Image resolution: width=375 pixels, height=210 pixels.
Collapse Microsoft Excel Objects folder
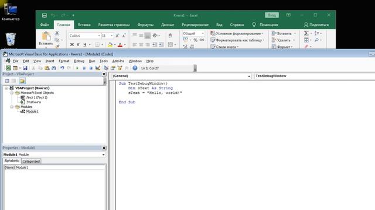[12, 93]
